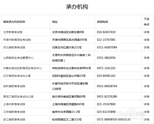Click phone number 024-86981262
Screen dimensions: 154x124
(x=106, y=76)
